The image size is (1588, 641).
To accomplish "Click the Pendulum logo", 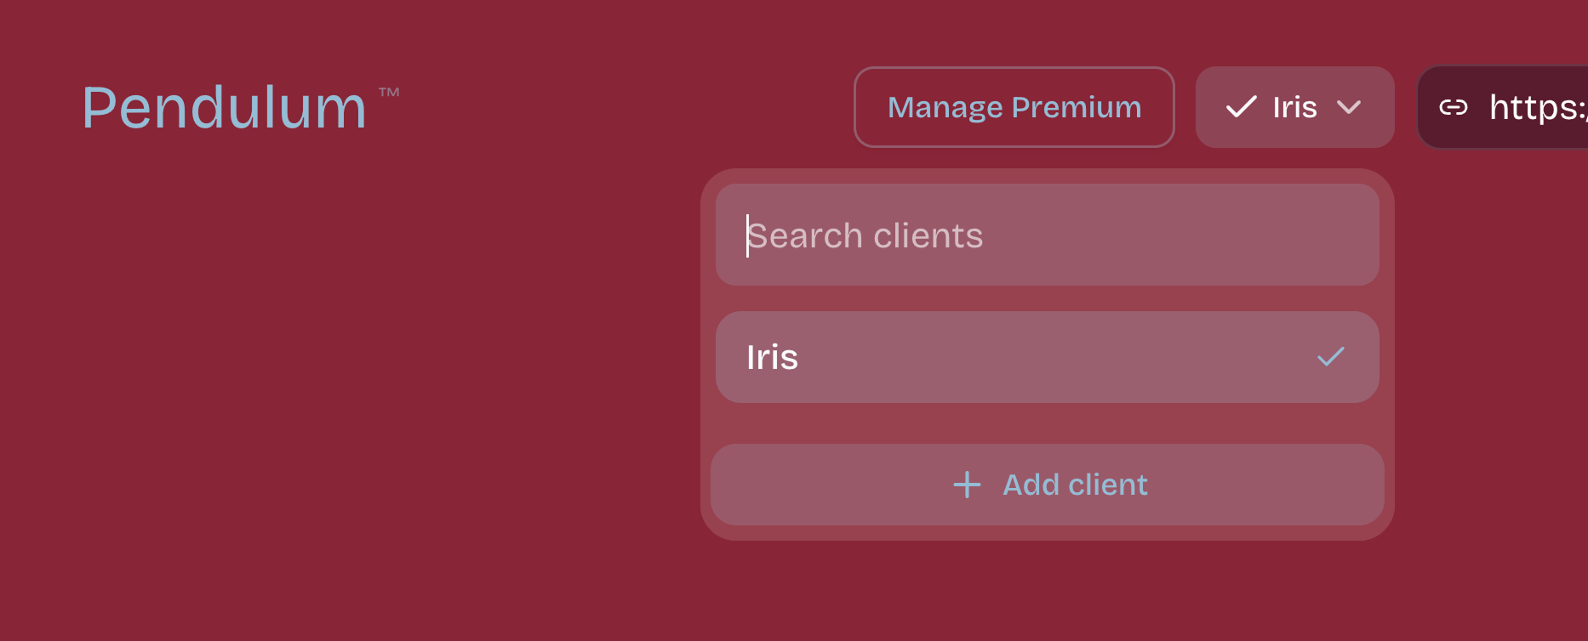I will [224, 109].
